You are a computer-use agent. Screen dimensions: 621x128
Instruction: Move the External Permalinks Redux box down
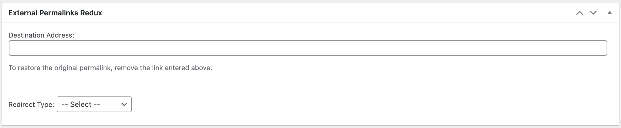tap(593, 13)
